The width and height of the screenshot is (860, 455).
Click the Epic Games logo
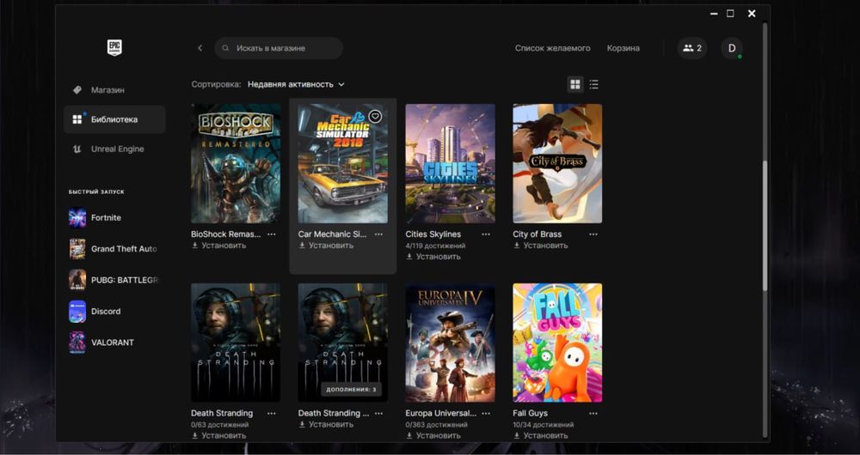coord(114,47)
